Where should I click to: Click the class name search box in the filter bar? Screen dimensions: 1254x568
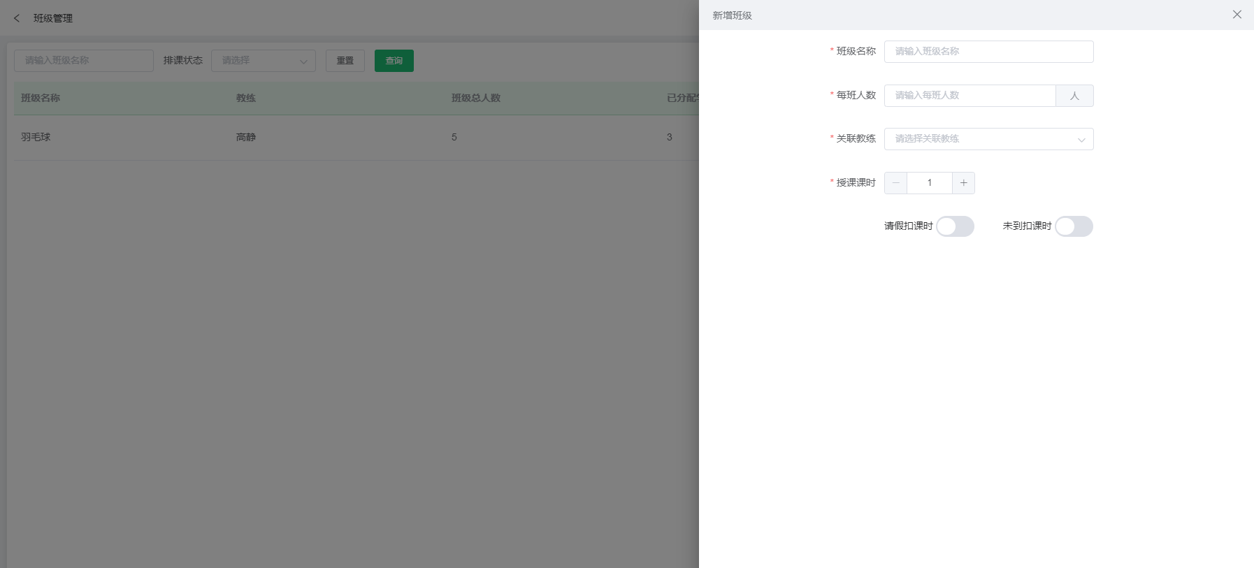click(x=84, y=61)
